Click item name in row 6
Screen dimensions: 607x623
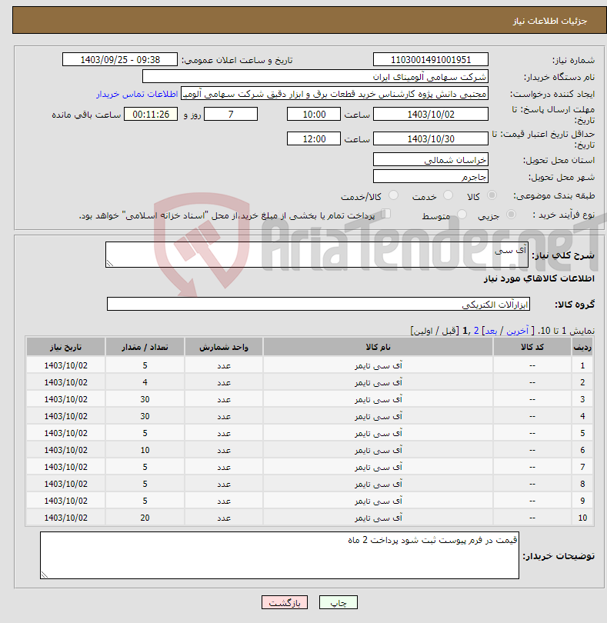pyautogui.click(x=378, y=450)
